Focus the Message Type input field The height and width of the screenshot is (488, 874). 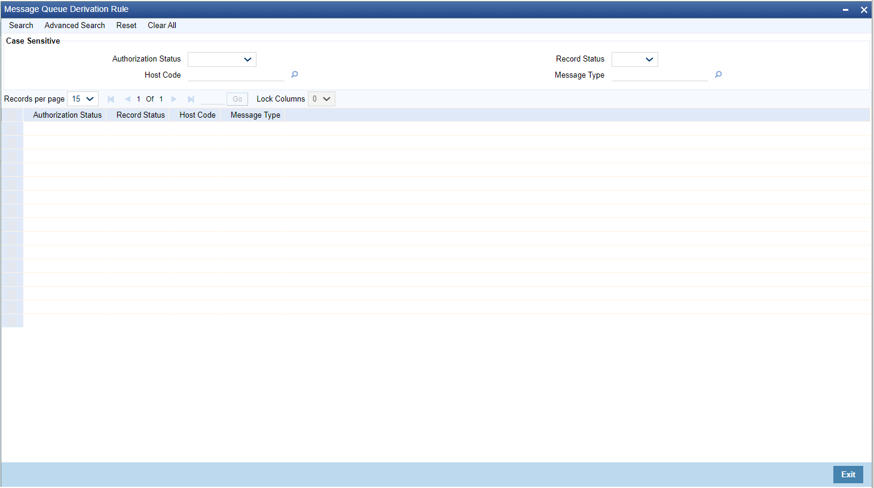(660, 75)
